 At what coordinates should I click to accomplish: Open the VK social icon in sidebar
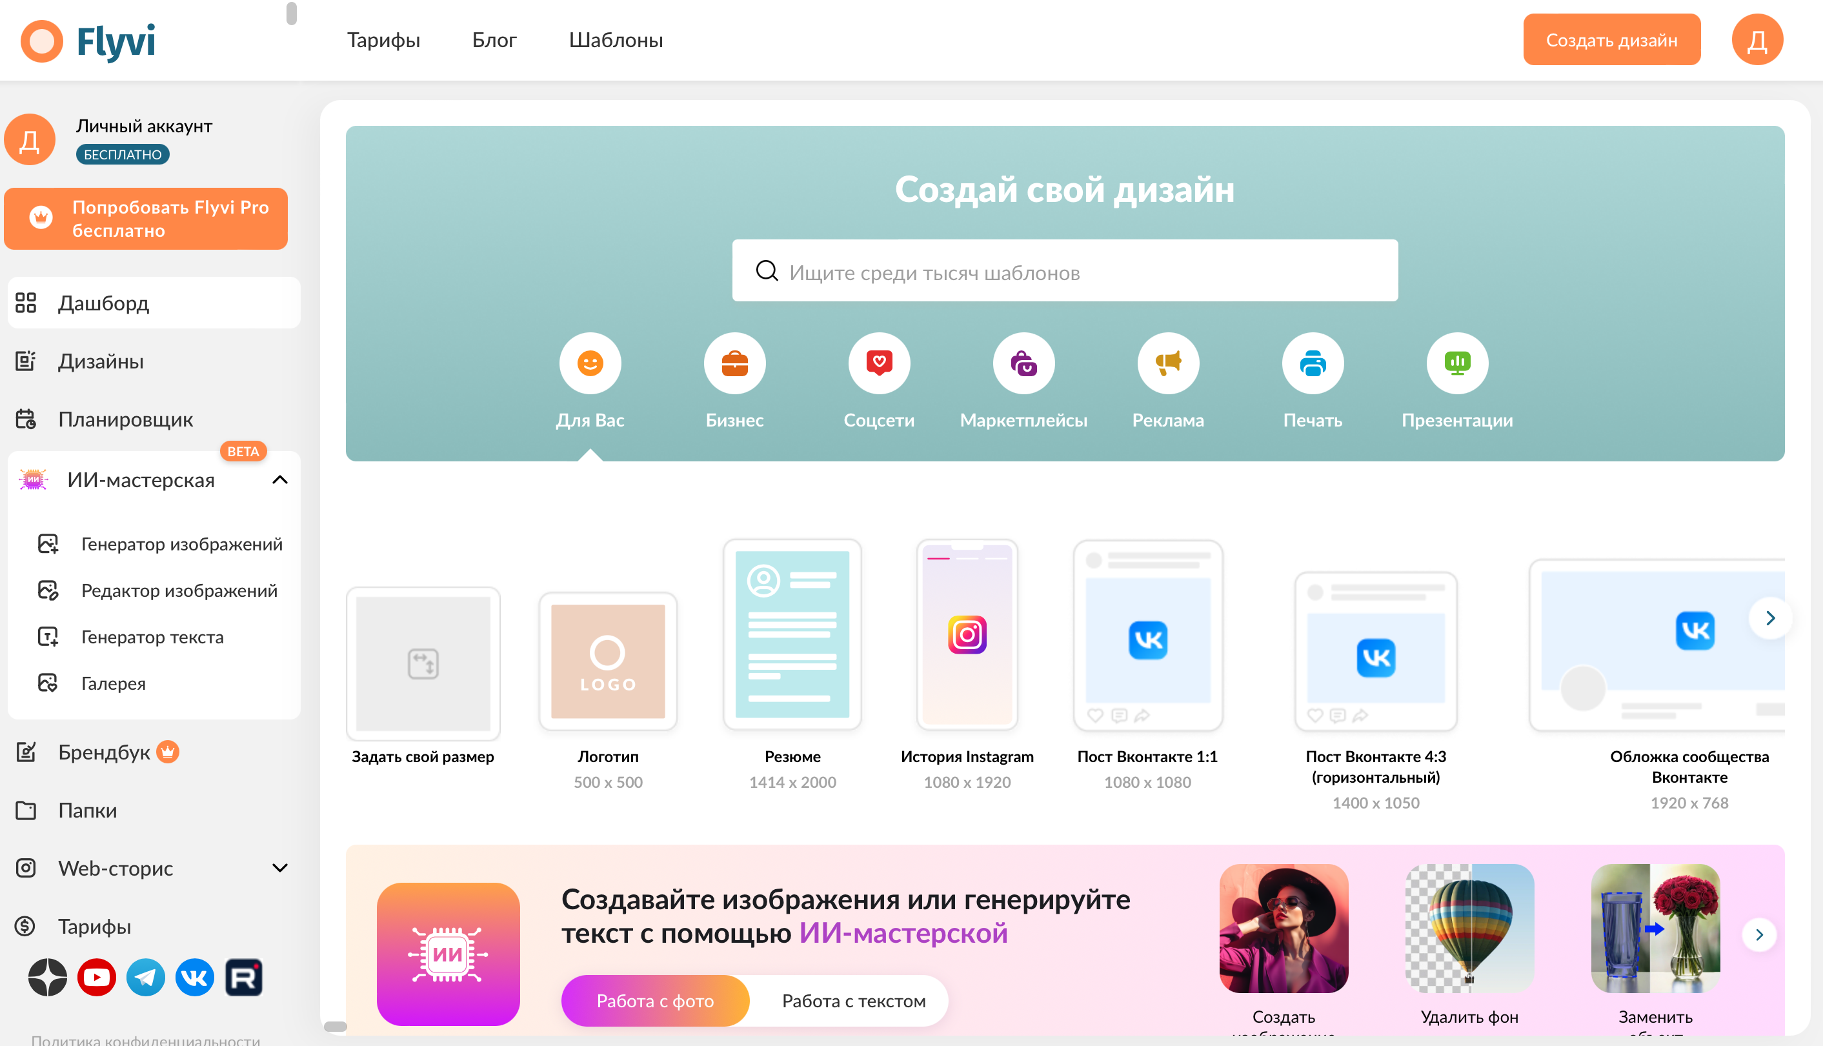click(195, 978)
